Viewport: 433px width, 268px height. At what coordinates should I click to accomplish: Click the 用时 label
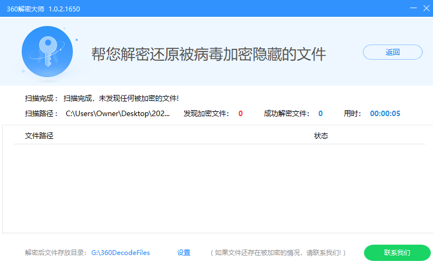[353, 113]
